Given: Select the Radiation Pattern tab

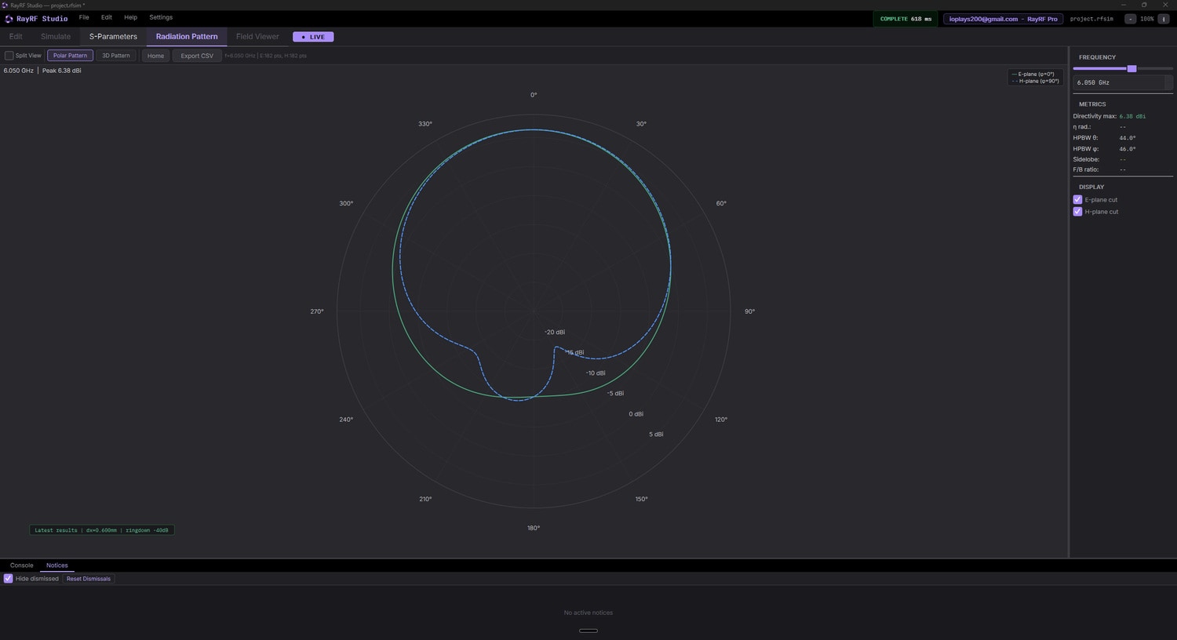Looking at the screenshot, I should [187, 37].
